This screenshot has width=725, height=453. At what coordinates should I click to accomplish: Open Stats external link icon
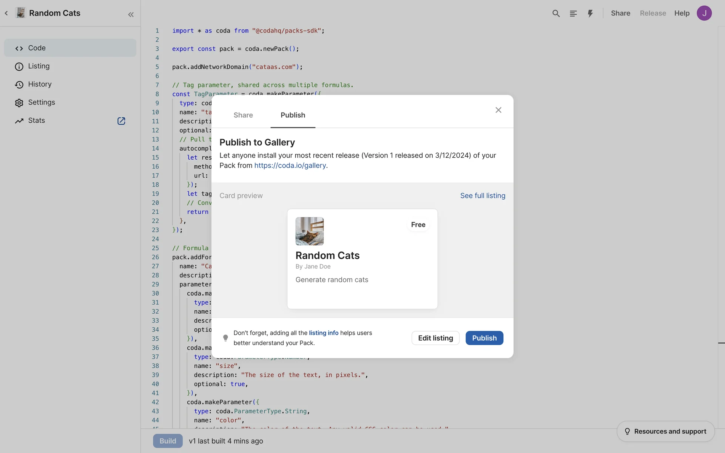click(121, 121)
